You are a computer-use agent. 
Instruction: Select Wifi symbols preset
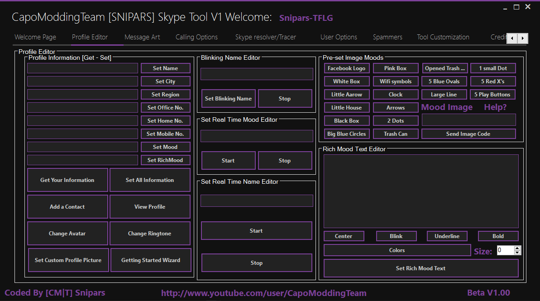click(396, 81)
